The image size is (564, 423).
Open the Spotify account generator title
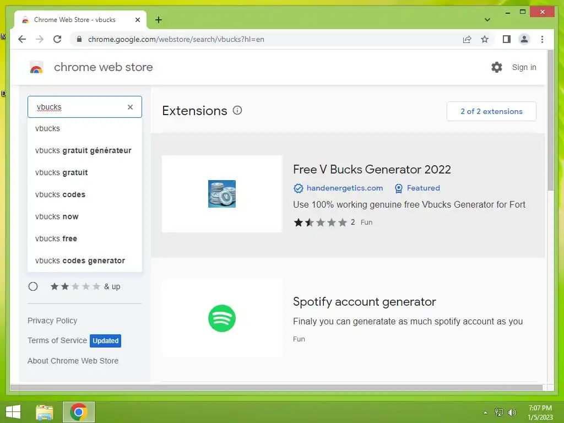(x=365, y=301)
